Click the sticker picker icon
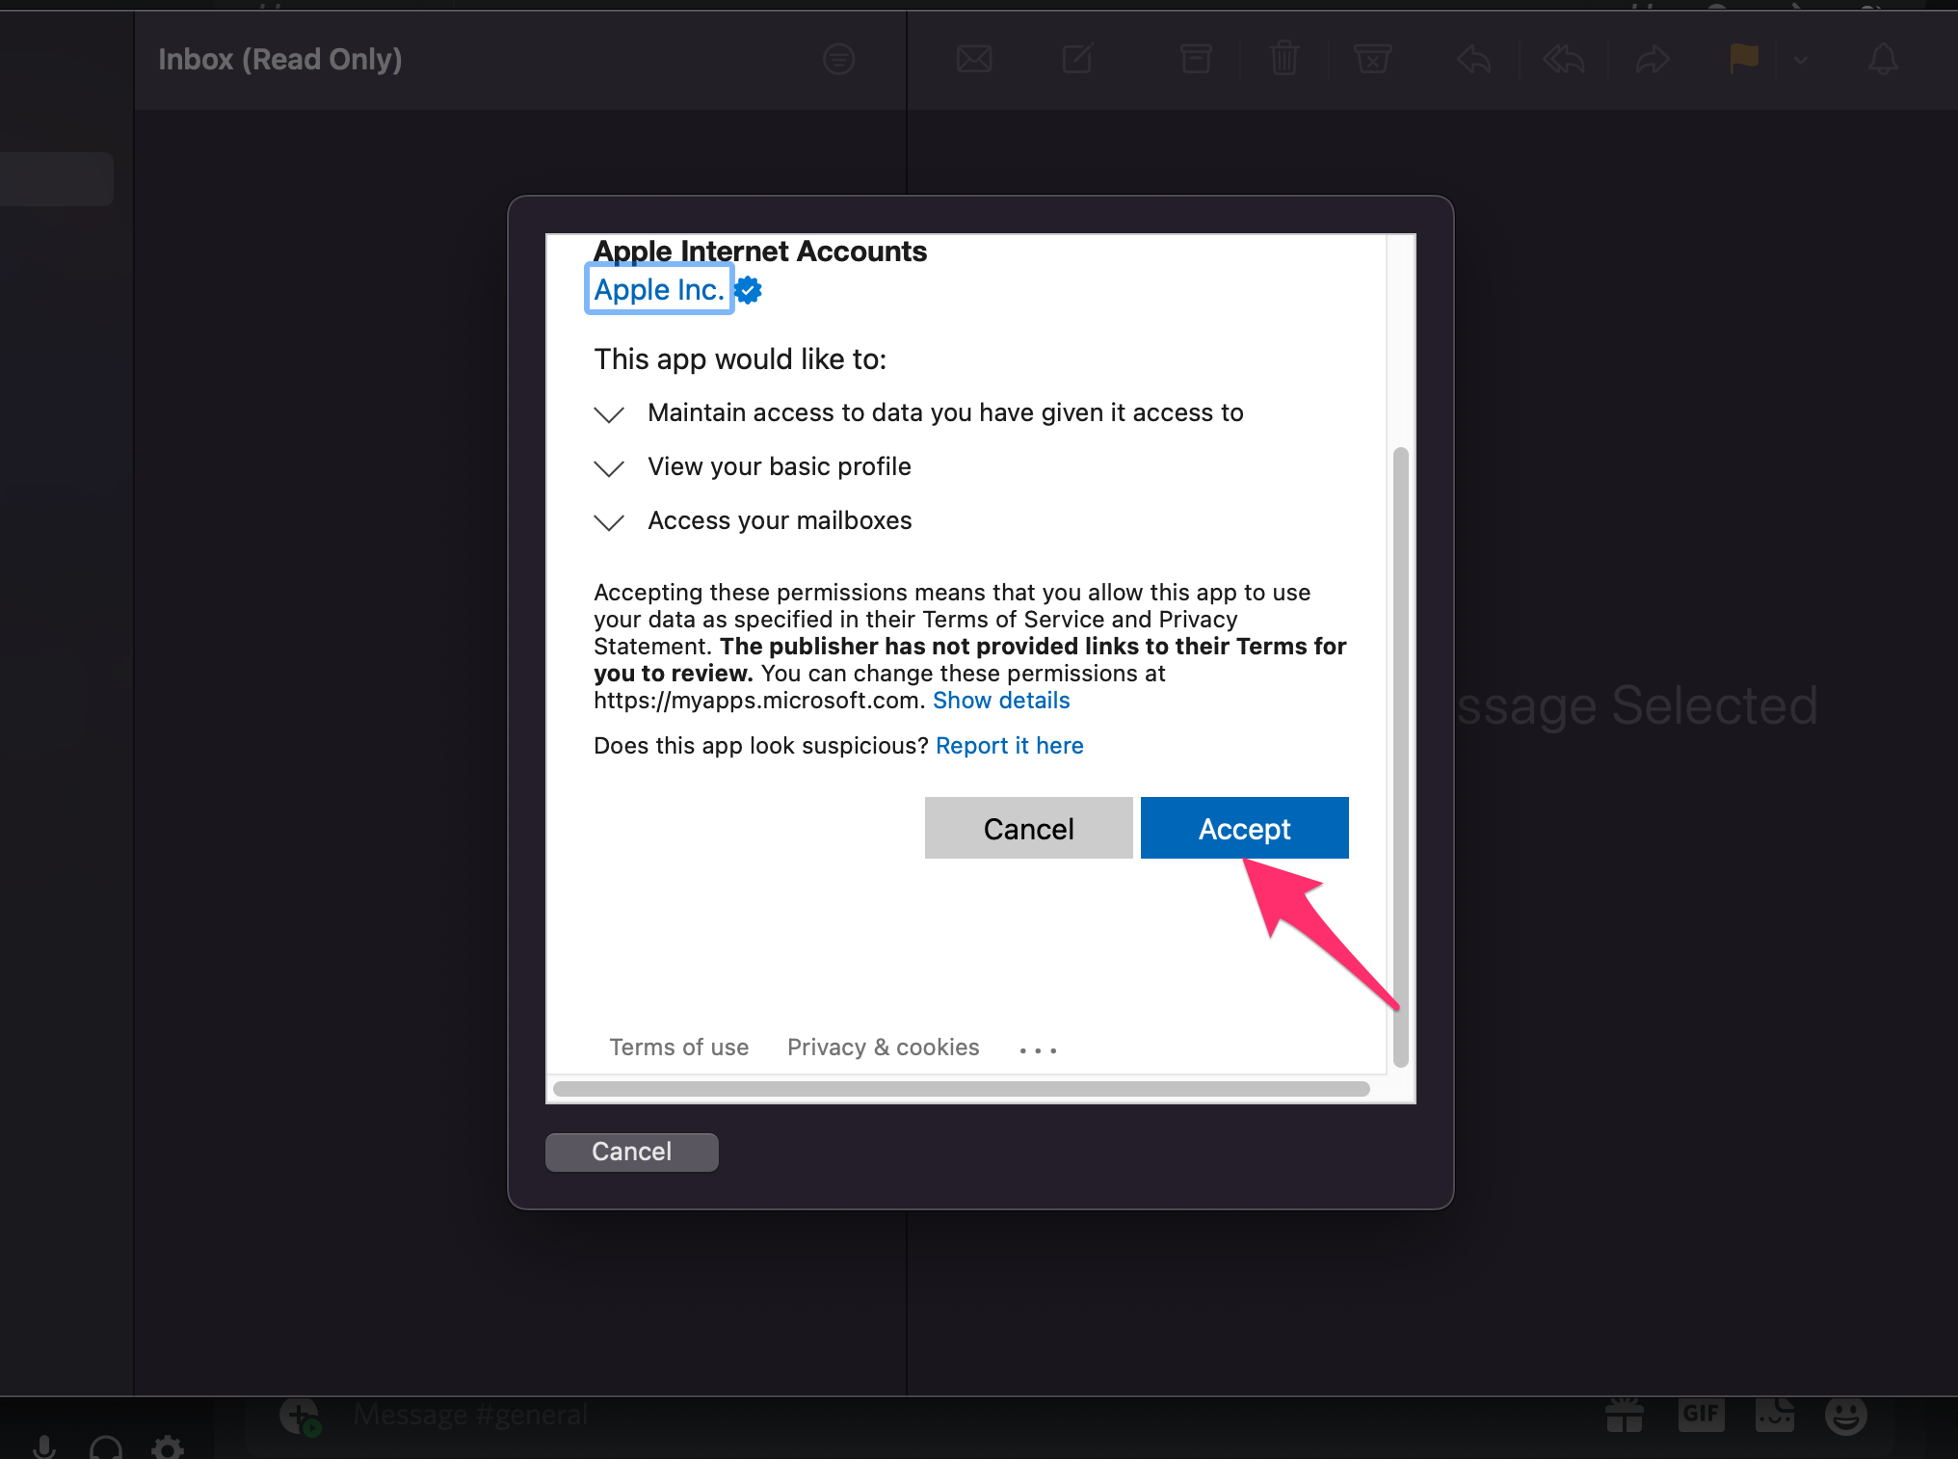 tap(1775, 1415)
